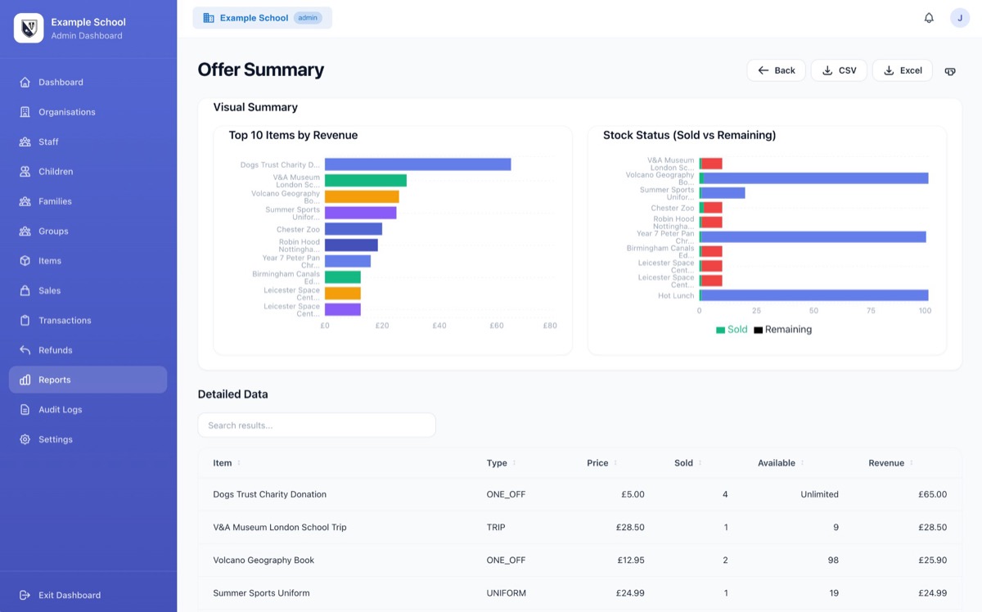This screenshot has width=982, height=612.
Task: Click the Back button
Action: pos(776,70)
